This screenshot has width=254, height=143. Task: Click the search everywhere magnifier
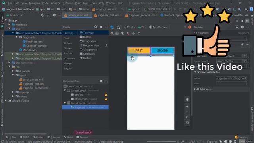pyautogui.click(x=246, y=9)
